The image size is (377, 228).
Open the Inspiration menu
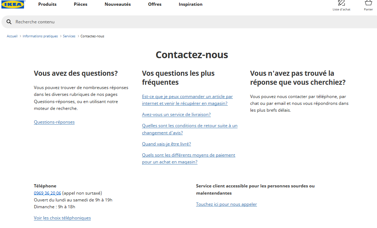pyautogui.click(x=190, y=4)
